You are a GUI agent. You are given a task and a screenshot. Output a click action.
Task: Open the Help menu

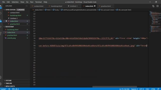point(45,2)
